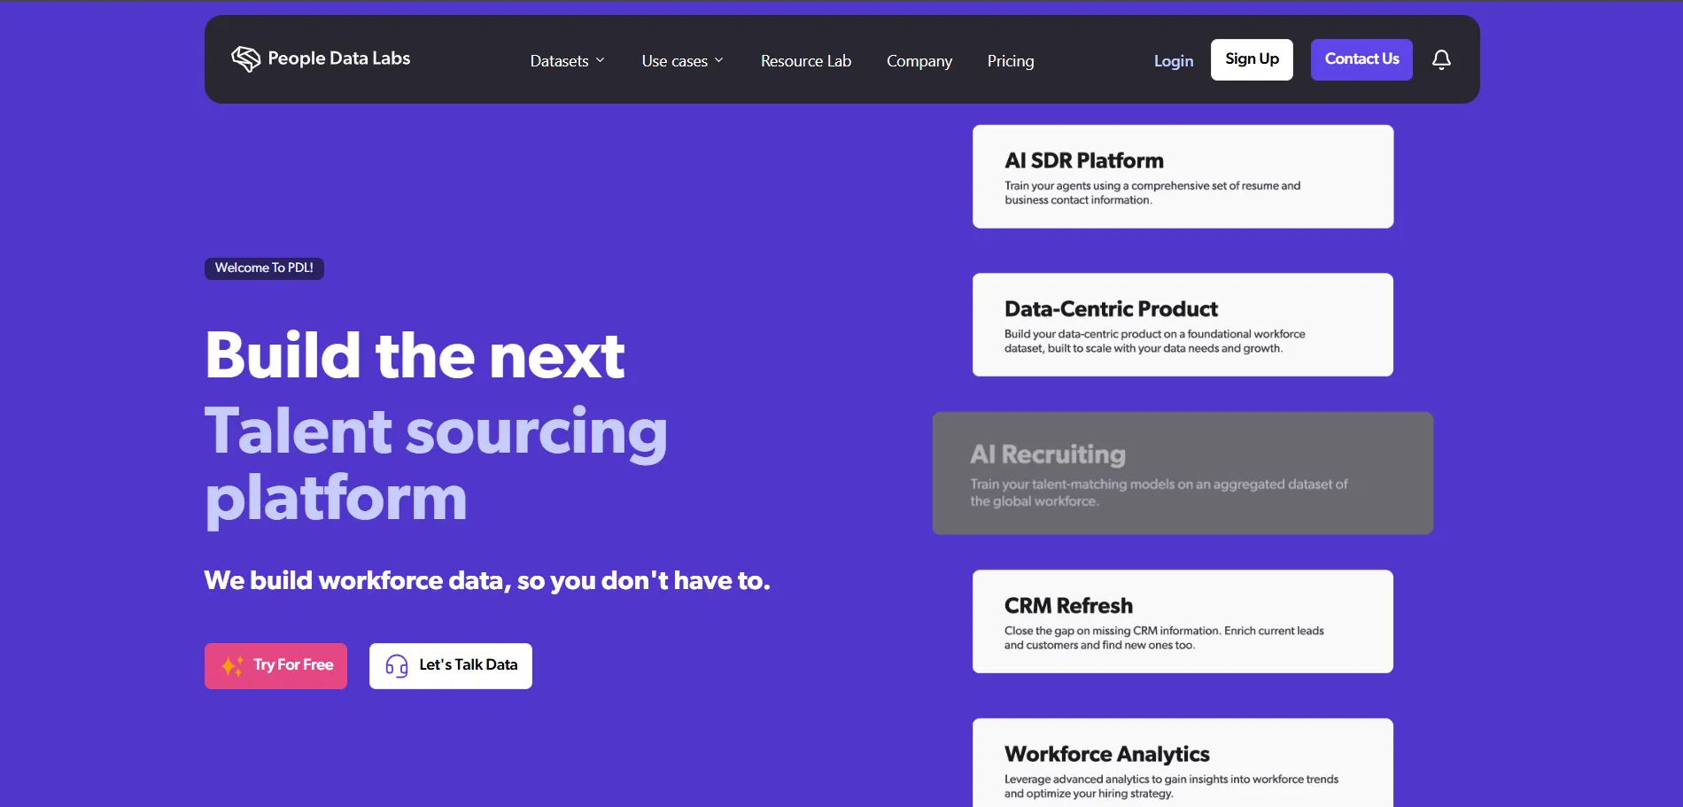
Task: Click the Contact Us button
Action: [1361, 59]
